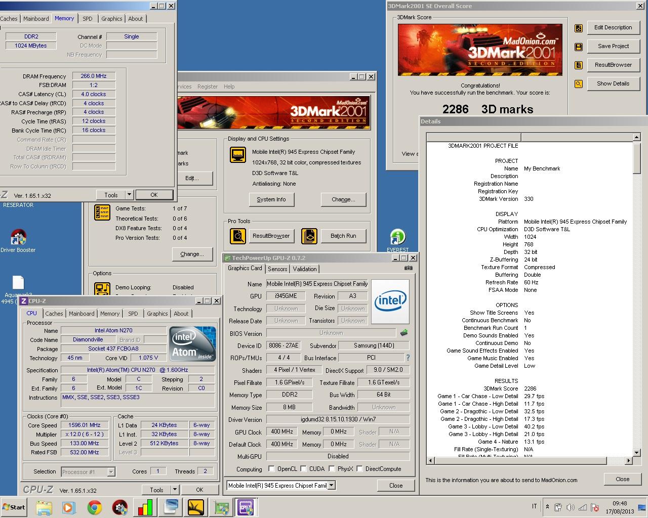Switch to the Sensors tab in GPU-Z
The height and width of the screenshot is (518, 648).
tap(277, 269)
